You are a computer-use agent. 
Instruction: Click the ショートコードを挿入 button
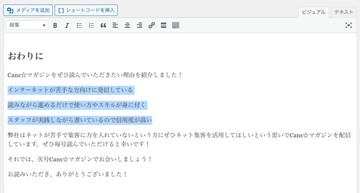click(x=86, y=10)
